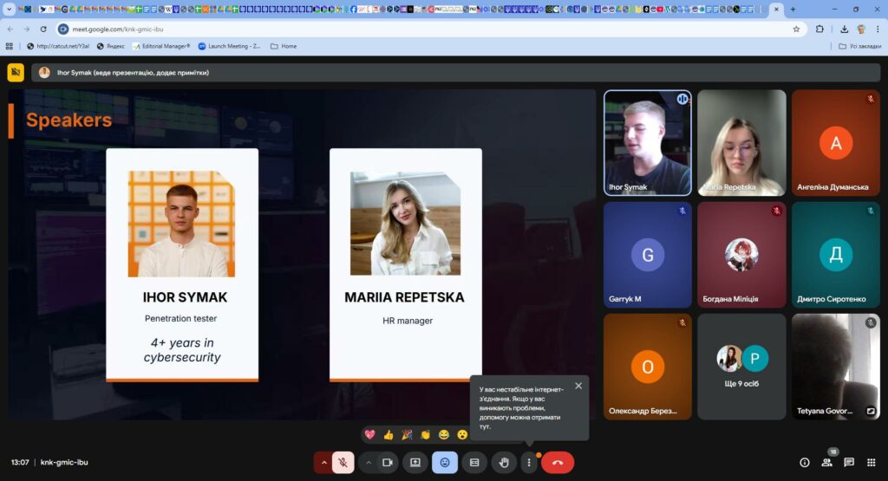Send the heart emoji reaction
Viewport: 888px width, 481px height.
(x=370, y=434)
